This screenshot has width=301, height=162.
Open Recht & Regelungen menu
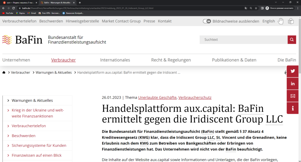[x=171, y=60]
